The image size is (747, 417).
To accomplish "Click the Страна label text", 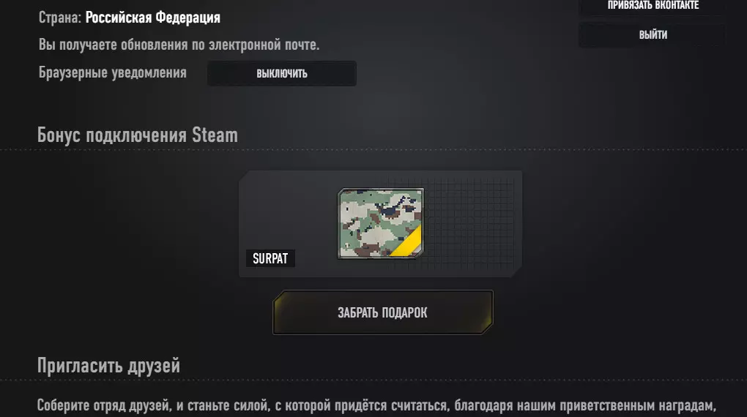I will 59,18.
